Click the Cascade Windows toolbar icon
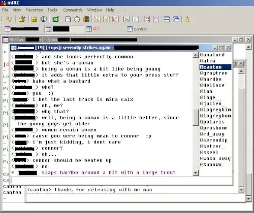The image size is (254, 213). 176,19
